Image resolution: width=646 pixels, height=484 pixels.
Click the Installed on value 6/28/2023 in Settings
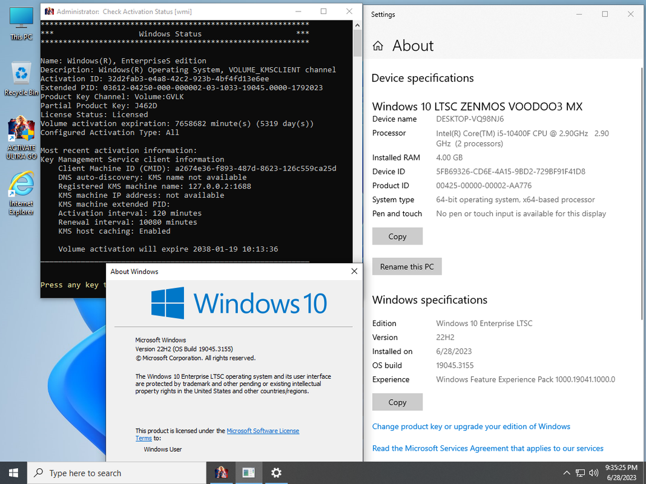(x=453, y=352)
